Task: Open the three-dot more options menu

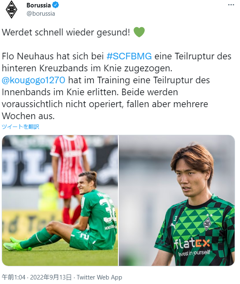Action: coord(231,5)
